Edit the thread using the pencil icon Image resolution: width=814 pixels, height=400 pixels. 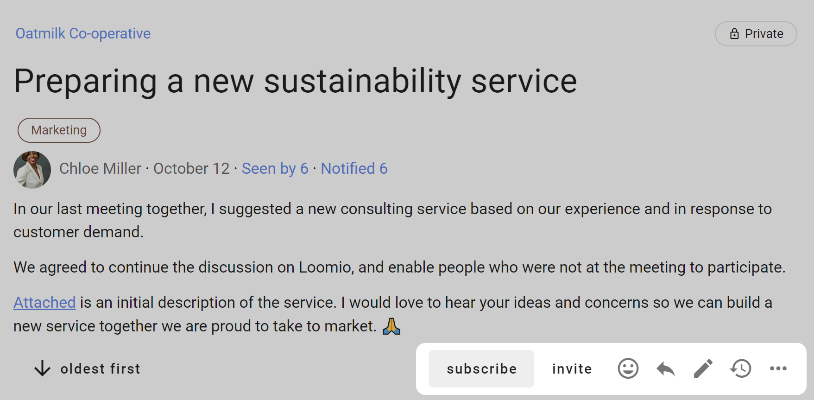click(x=702, y=368)
